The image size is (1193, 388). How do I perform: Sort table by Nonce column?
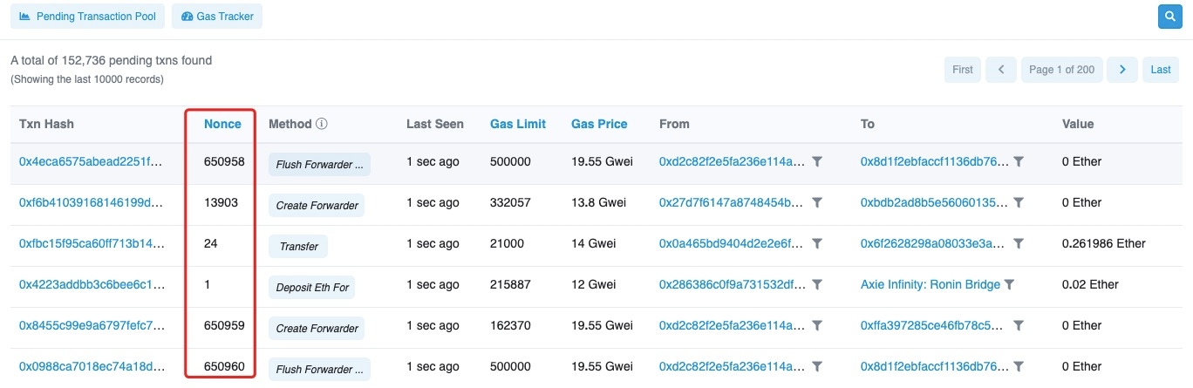tap(222, 124)
